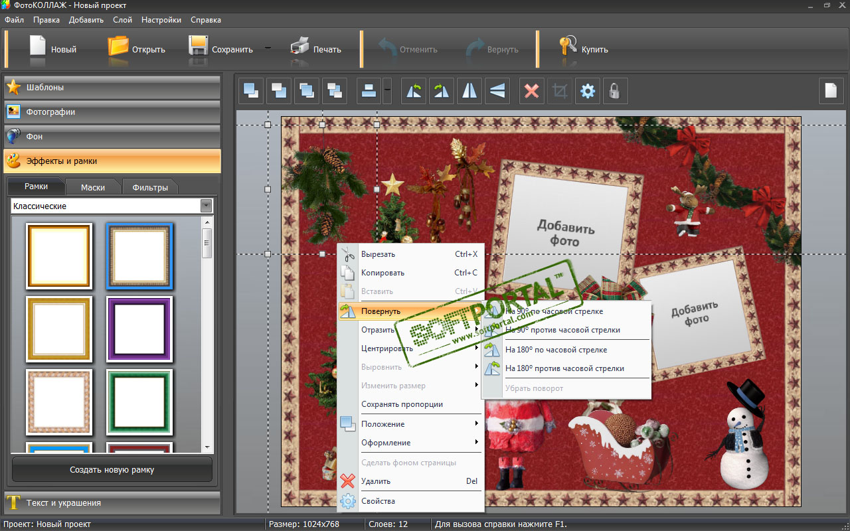850x531 pixels.
Task: Select На 90° против часовой стрелки
Action: click(x=566, y=330)
